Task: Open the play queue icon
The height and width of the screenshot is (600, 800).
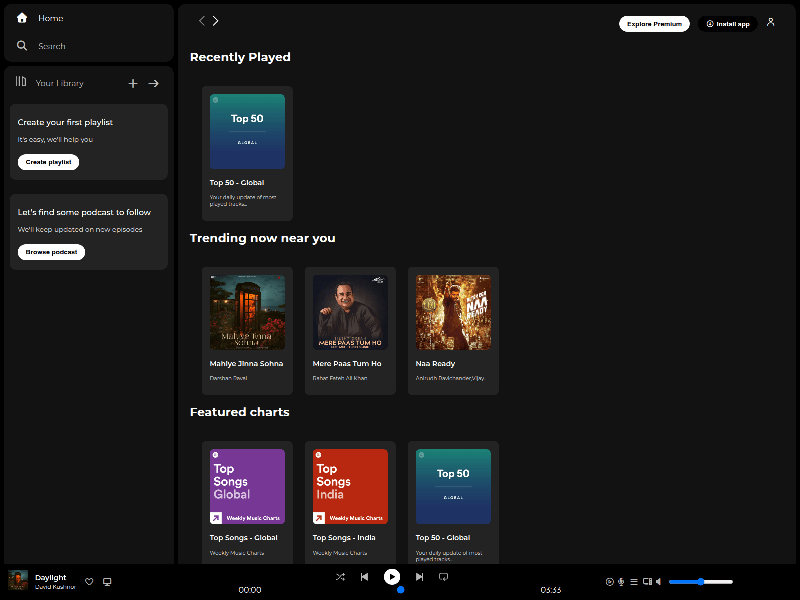Action: [634, 582]
